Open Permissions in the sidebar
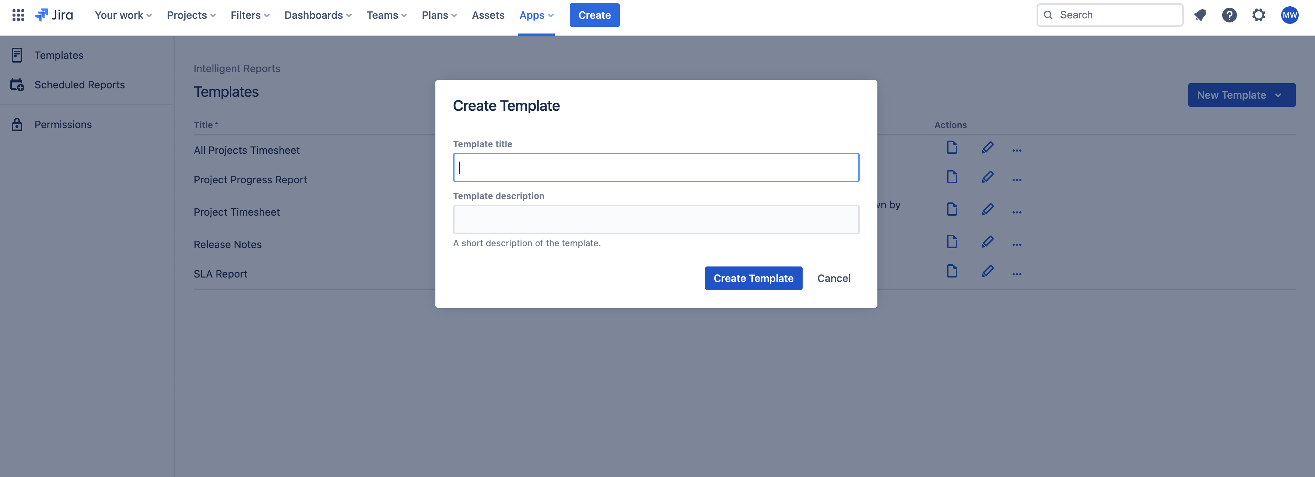 (x=63, y=124)
